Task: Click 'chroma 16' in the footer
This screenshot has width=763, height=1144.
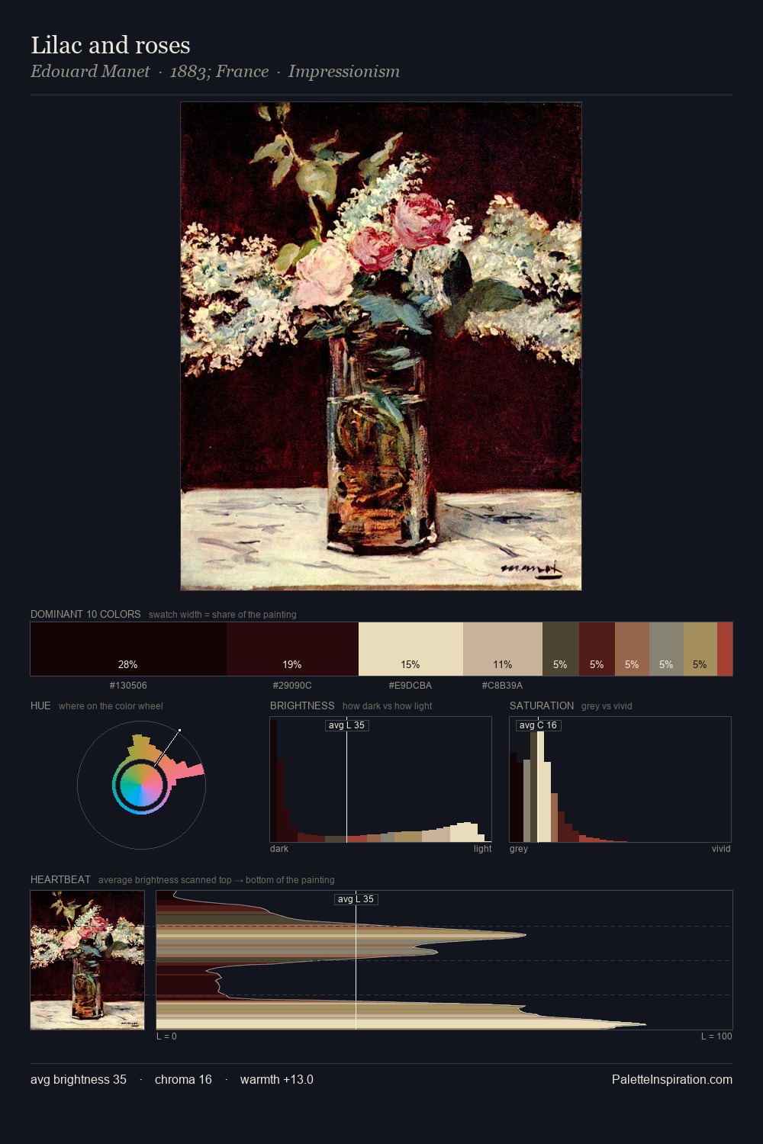Action: coord(183,1079)
